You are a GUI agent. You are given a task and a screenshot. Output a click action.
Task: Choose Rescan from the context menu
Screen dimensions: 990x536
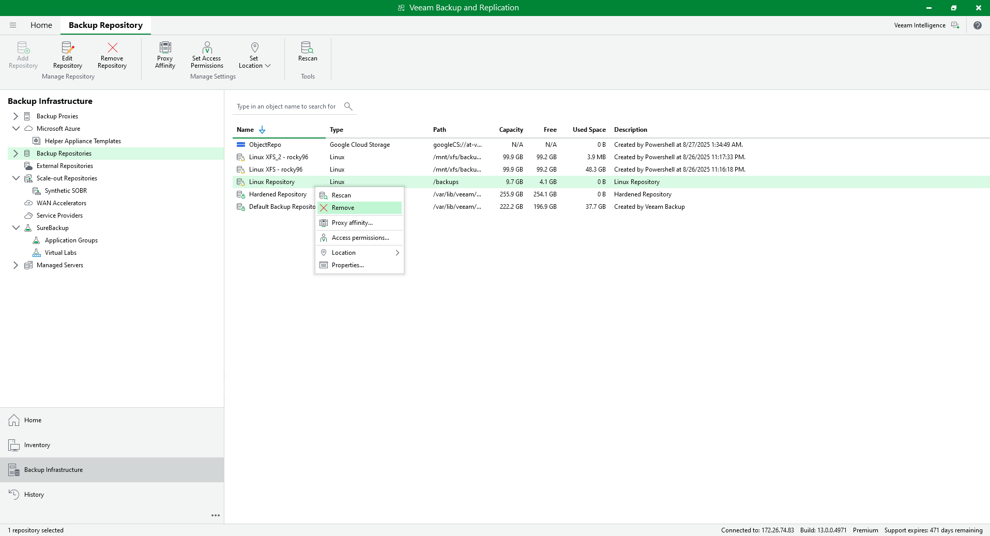[x=359, y=195]
